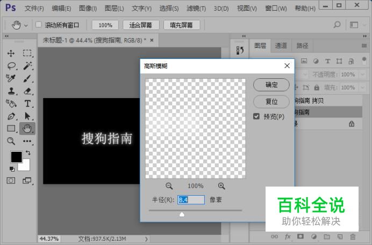Delete layer with the trash icon
This screenshot has height=245, width=372.
click(353, 236)
